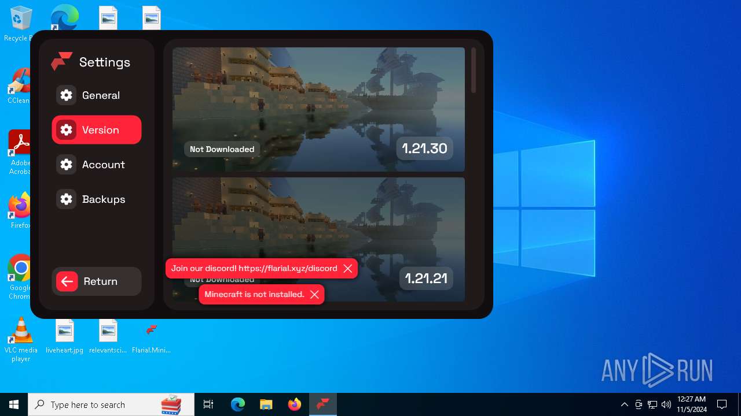Open the clock showing 12:27 AM
Viewport: 741px width, 416px height.
[692, 404]
